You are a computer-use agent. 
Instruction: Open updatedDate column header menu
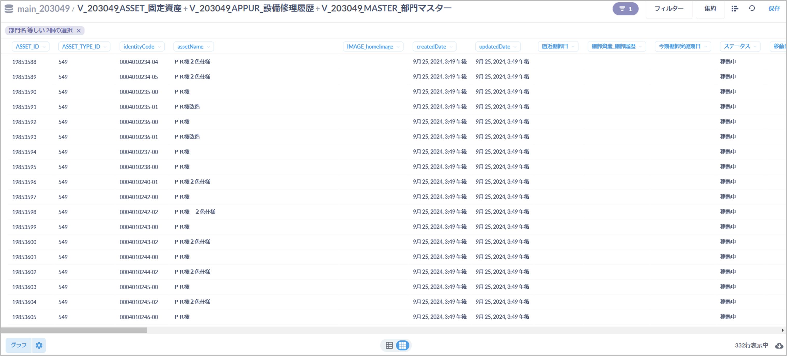[x=498, y=47]
